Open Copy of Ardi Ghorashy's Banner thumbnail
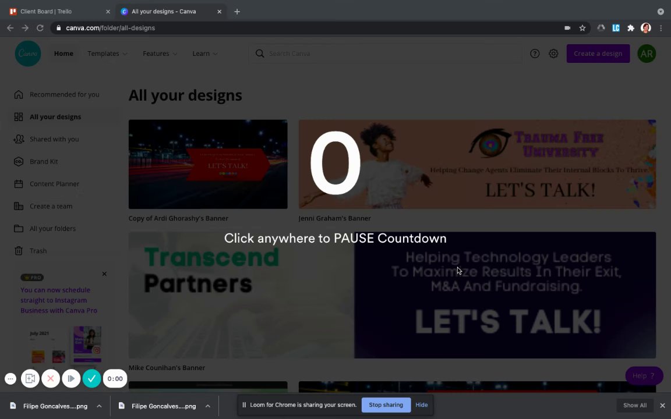 click(208, 164)
